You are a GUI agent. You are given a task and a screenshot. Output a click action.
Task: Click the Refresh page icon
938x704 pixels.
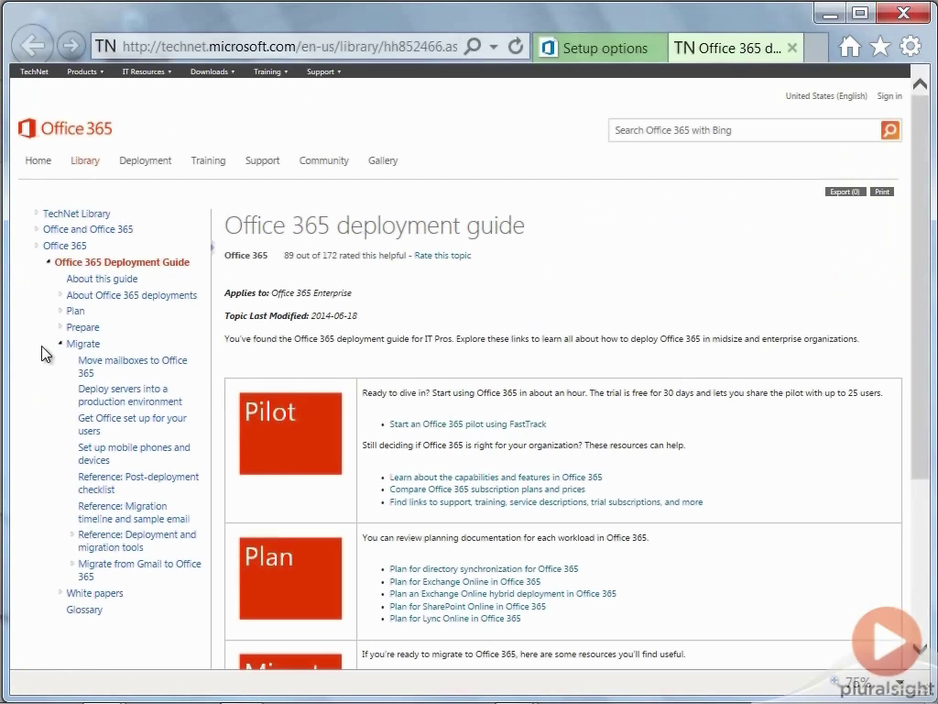515,46
